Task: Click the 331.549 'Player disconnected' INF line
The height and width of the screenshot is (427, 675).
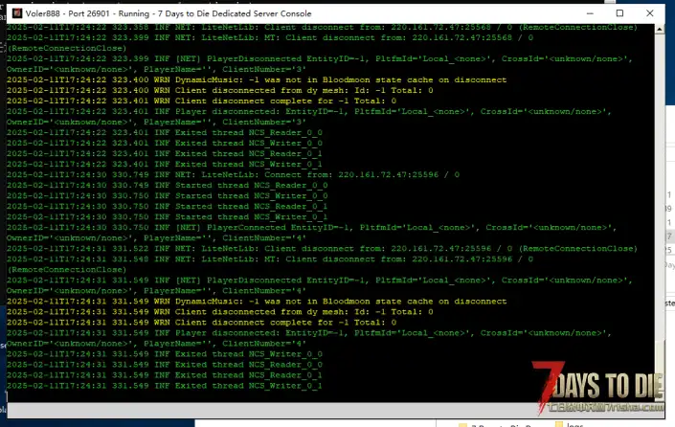Action: 309,338
